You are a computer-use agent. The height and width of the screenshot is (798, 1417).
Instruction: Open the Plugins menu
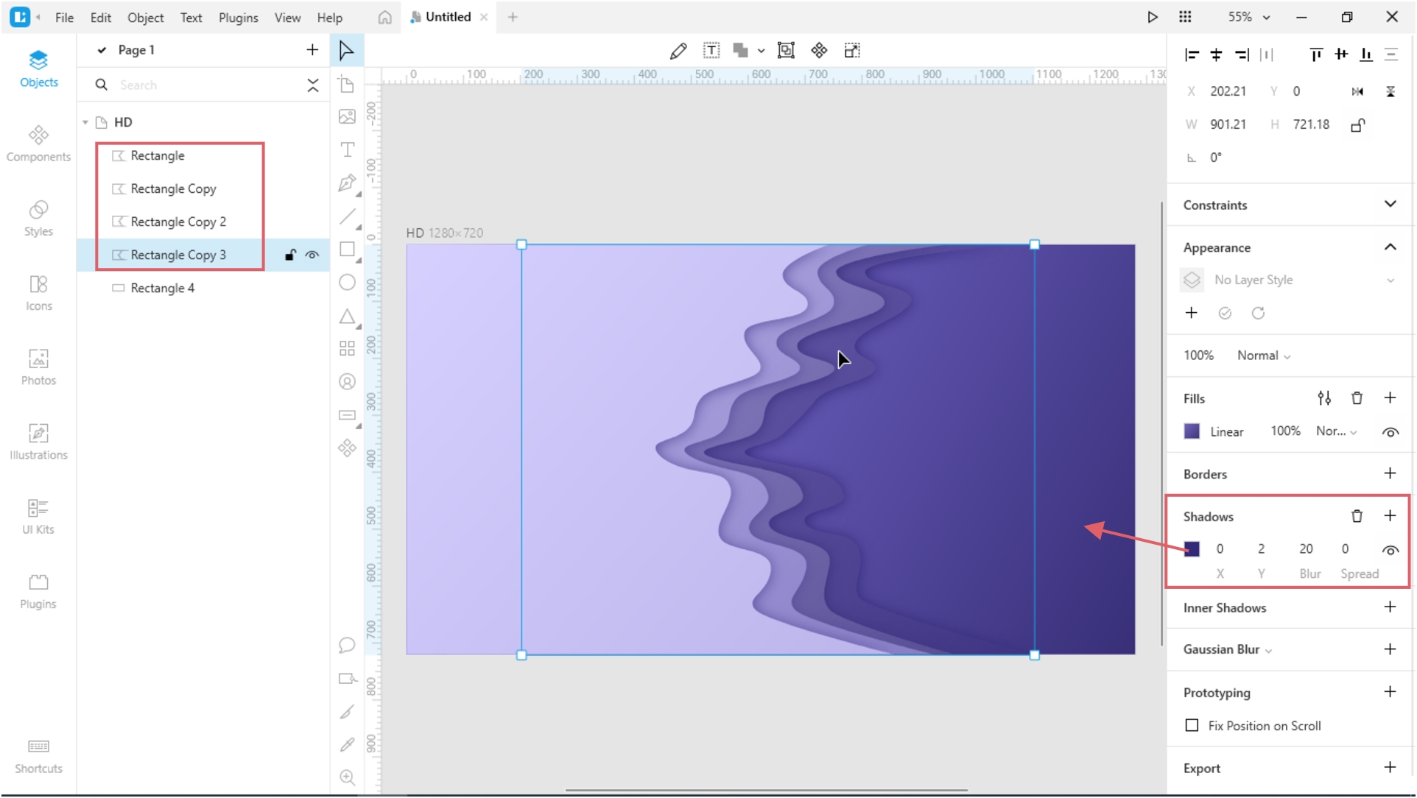tap(237, 16)
